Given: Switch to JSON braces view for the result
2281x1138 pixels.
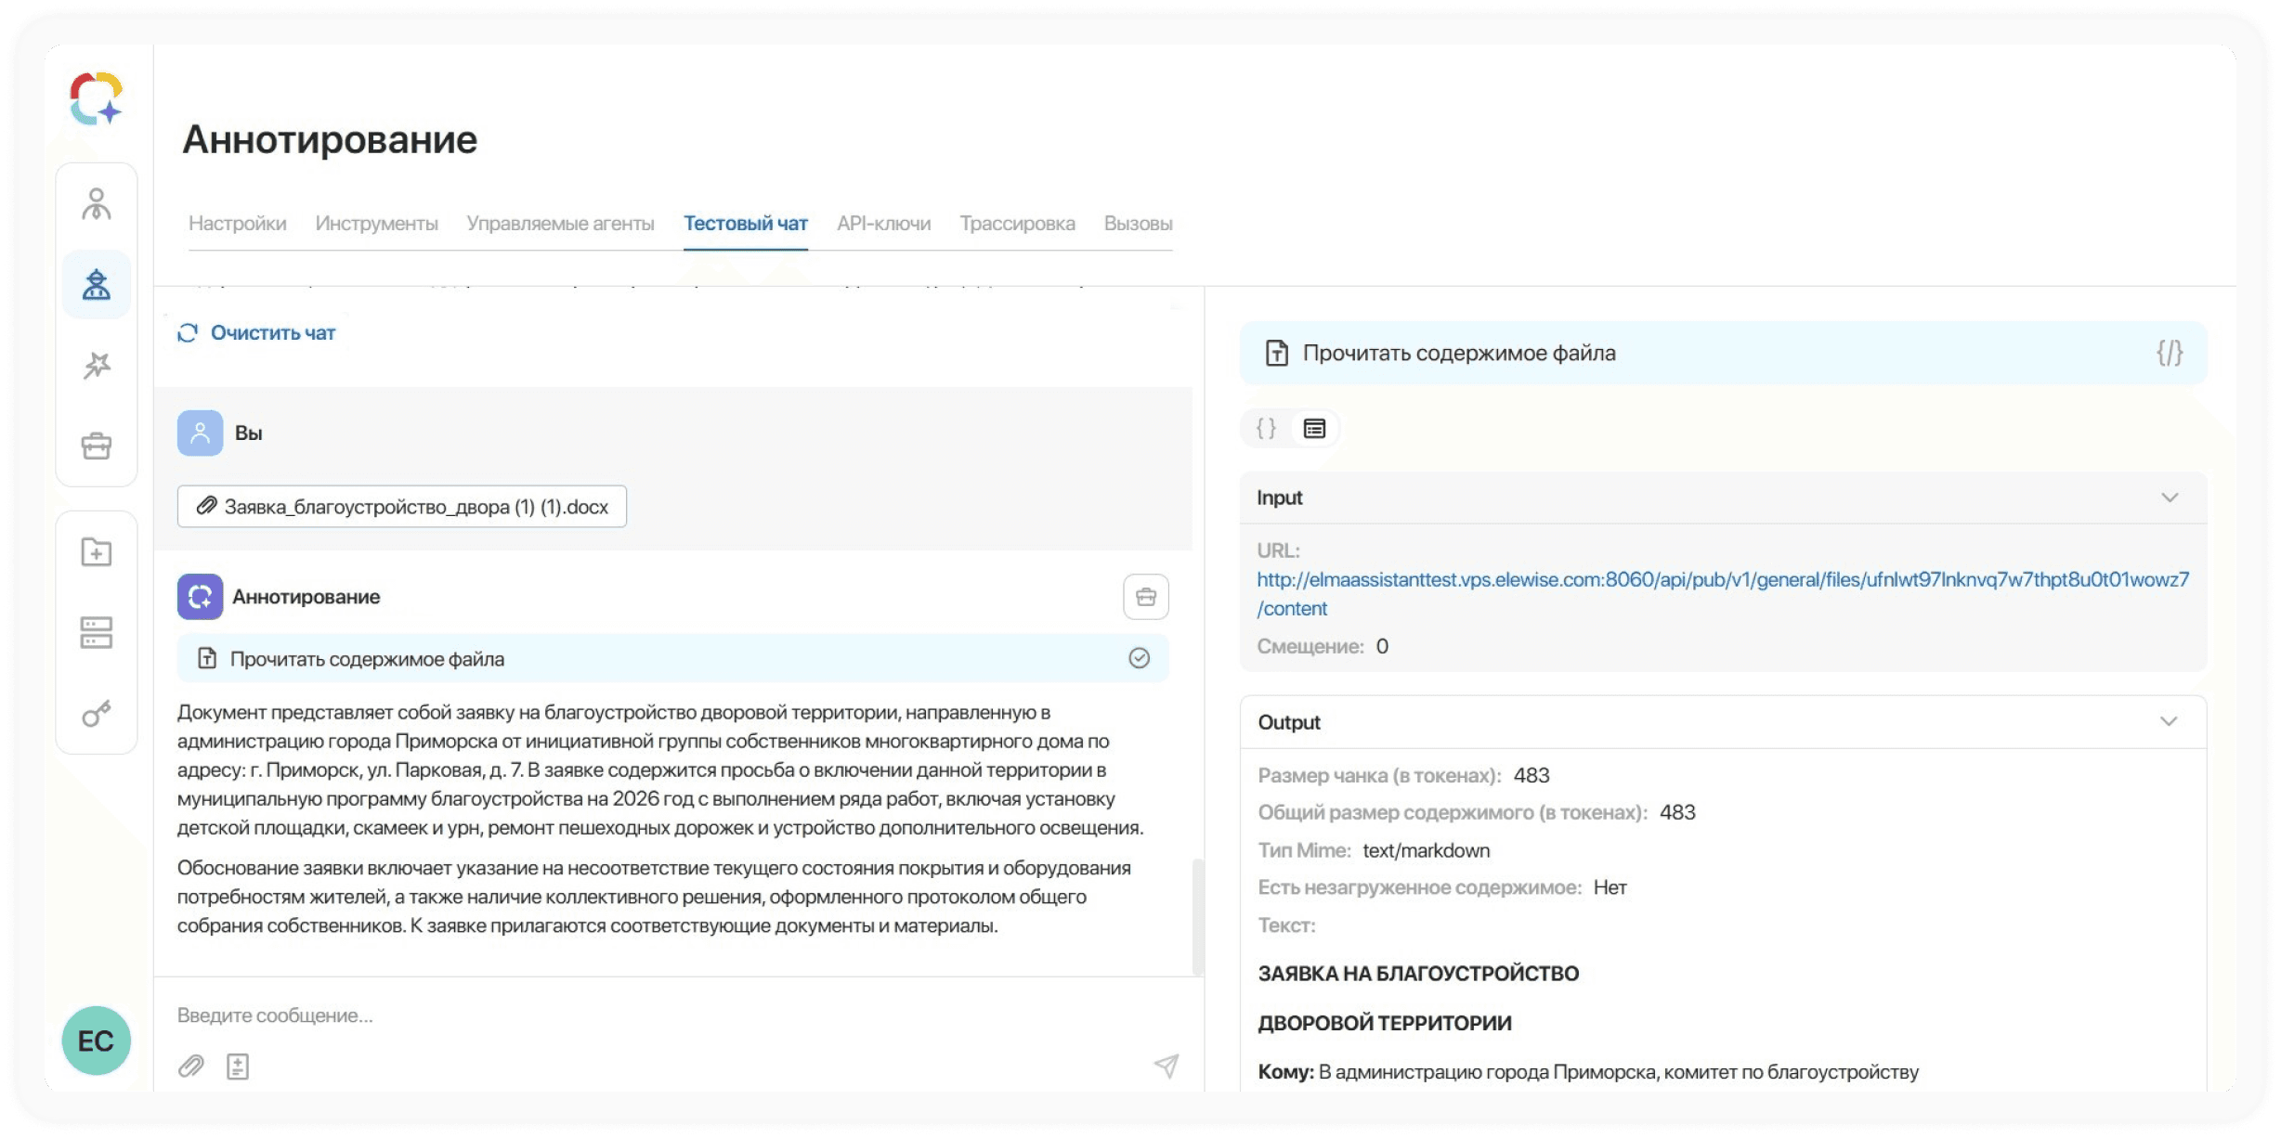Looking at the screenshot, I should (1264, 428).
